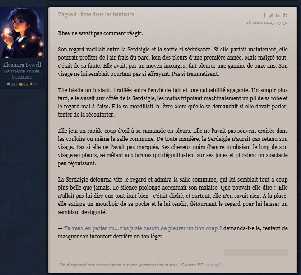Open post title 'Vague à l'âme dans les hauteurs'

(96, 14)
